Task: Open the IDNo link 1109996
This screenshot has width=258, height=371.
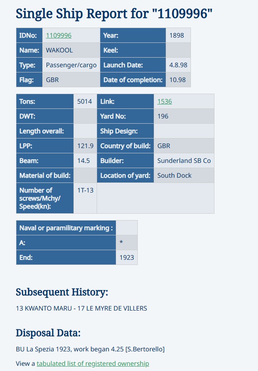Action: tap(59, 35)
